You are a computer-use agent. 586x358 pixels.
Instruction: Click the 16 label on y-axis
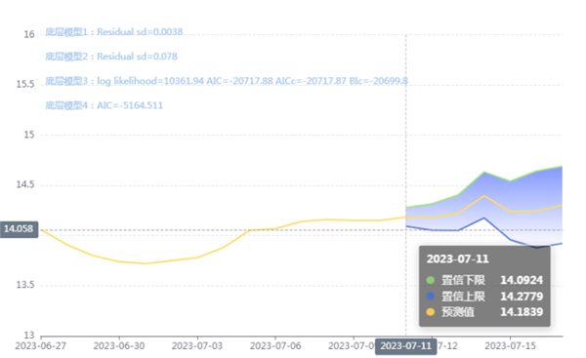click(x=29, y=35)
